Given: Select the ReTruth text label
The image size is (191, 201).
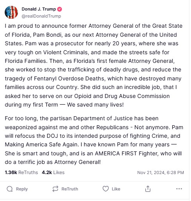Looking at the screenshot, I should tap(70, 189).
